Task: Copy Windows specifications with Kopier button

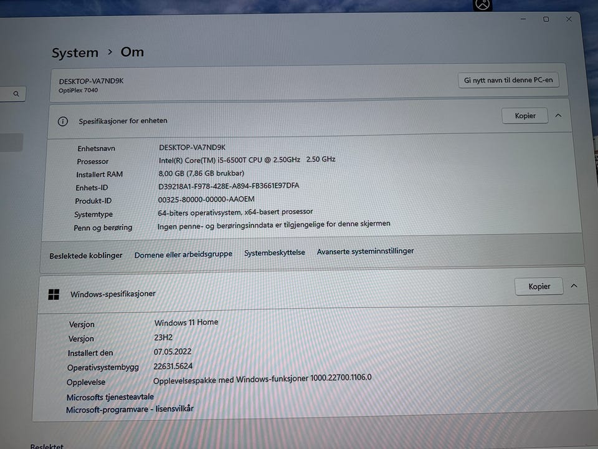Action: 539,286
